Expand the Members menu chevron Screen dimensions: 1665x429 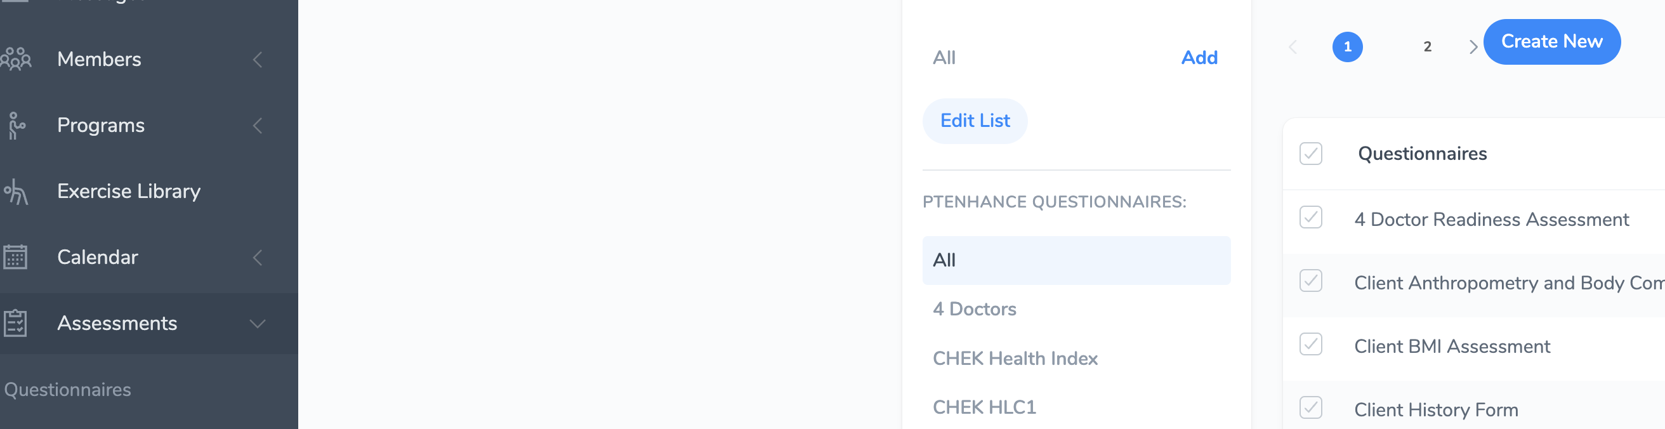click(257, 60)
